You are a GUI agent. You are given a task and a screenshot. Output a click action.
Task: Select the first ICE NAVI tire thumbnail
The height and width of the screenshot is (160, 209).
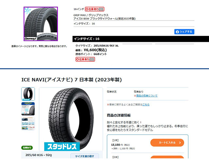click(x=28, y=94)
